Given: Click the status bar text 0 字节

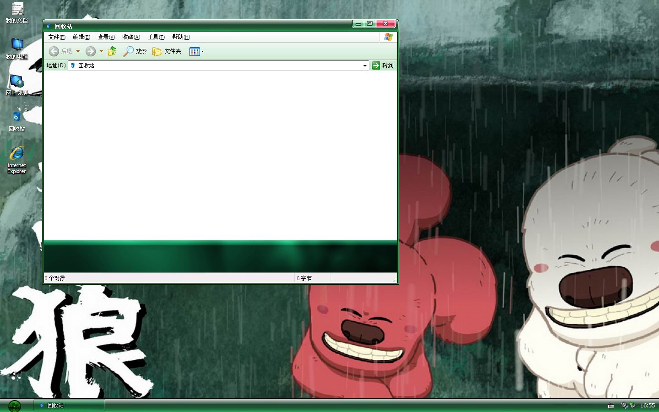Looking at the screenshot, I should (x=304, y=278).
